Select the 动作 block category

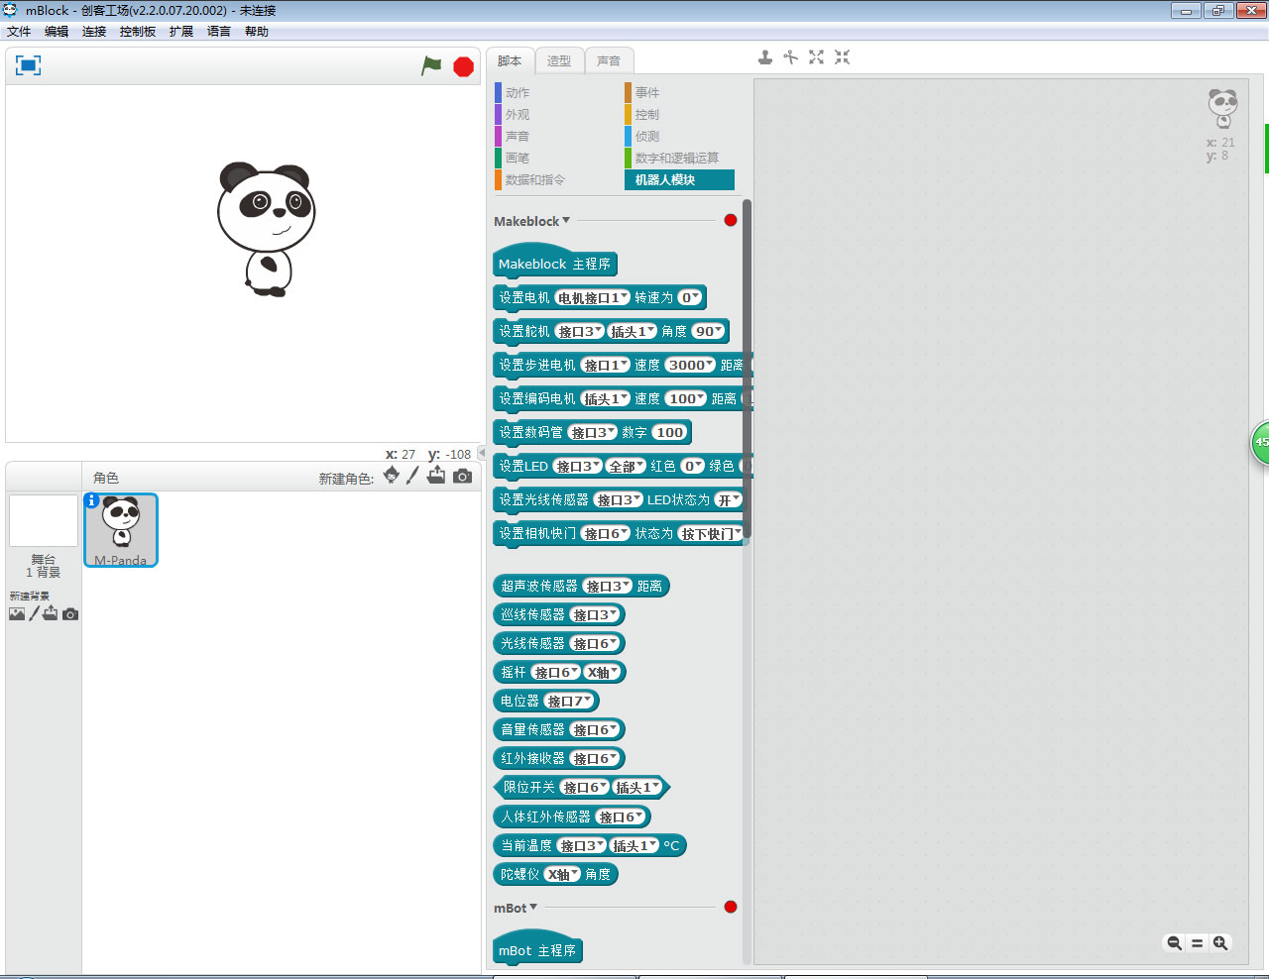click(518, 93)
